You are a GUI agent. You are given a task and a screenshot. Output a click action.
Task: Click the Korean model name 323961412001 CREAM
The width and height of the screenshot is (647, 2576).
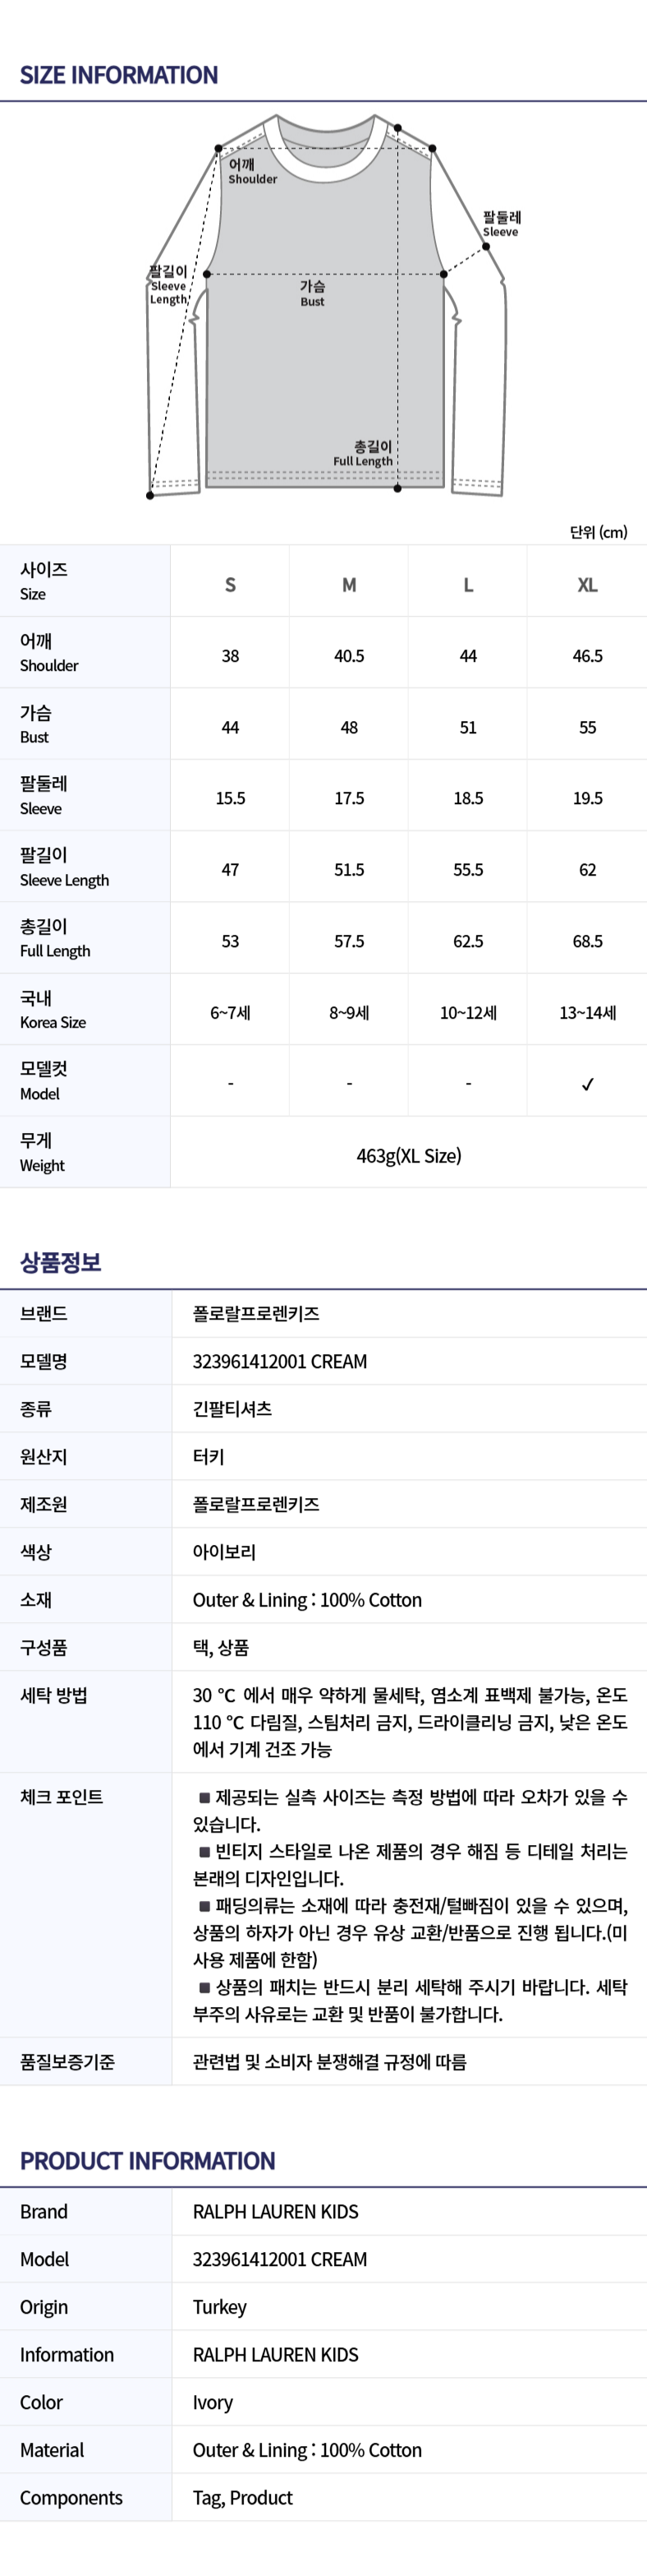[279, 1361]
